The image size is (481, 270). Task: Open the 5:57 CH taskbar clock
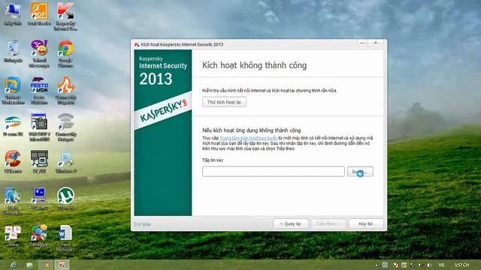pos(462,265)
